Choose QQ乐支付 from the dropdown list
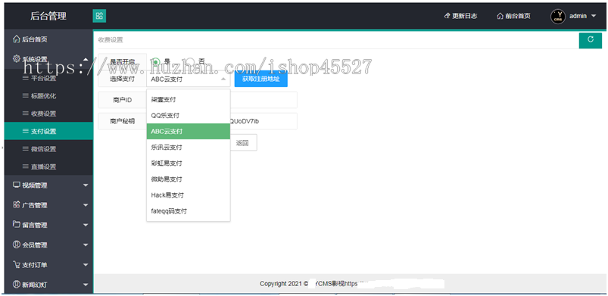608x296 pixels. 189,116
